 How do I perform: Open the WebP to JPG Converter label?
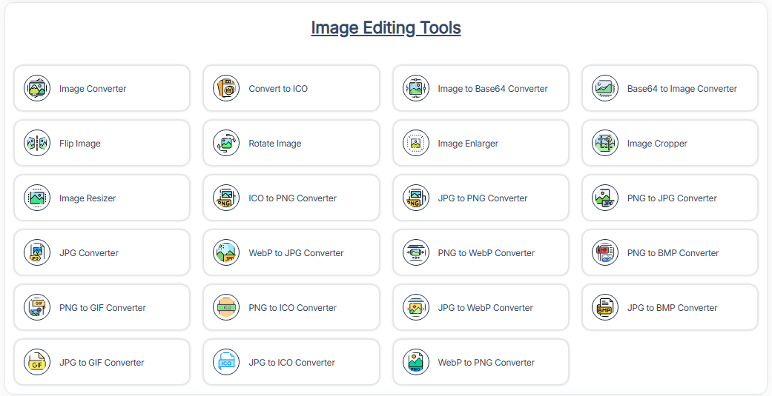coord(296,253)
